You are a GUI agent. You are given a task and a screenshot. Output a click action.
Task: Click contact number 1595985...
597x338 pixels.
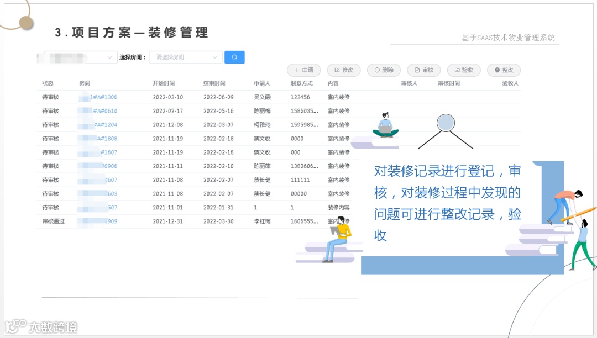pyautogui.click(x=304, y=125)
